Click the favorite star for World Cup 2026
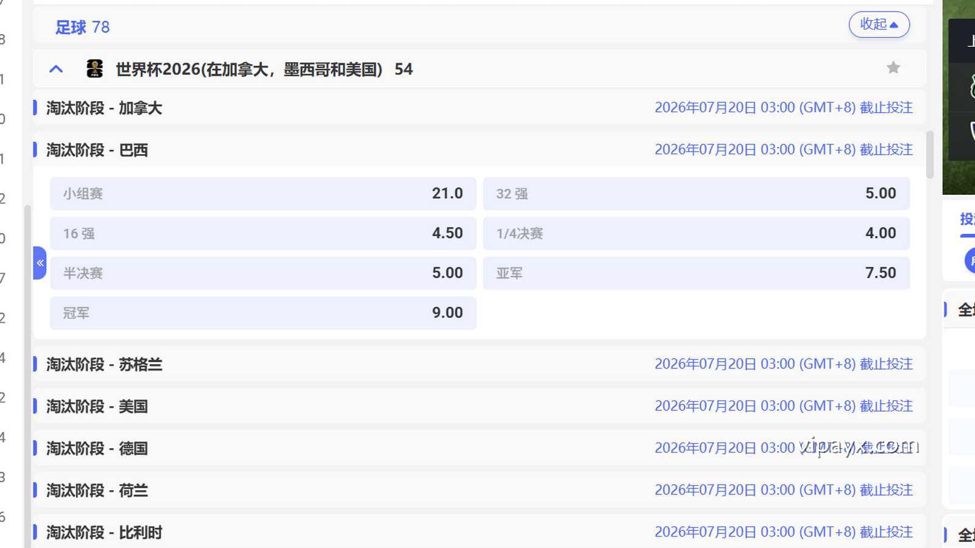 [x=893, y=68]
